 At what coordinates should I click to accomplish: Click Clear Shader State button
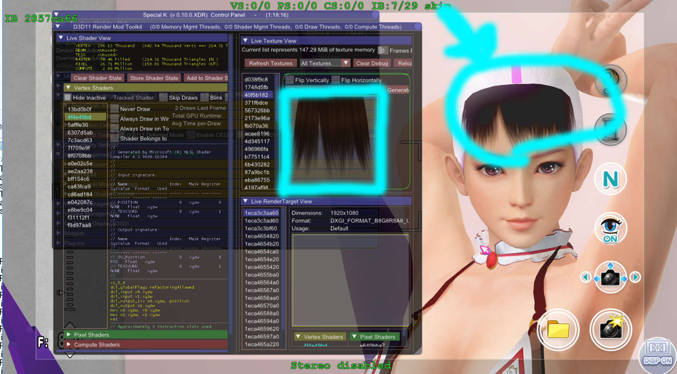(97, 78)
